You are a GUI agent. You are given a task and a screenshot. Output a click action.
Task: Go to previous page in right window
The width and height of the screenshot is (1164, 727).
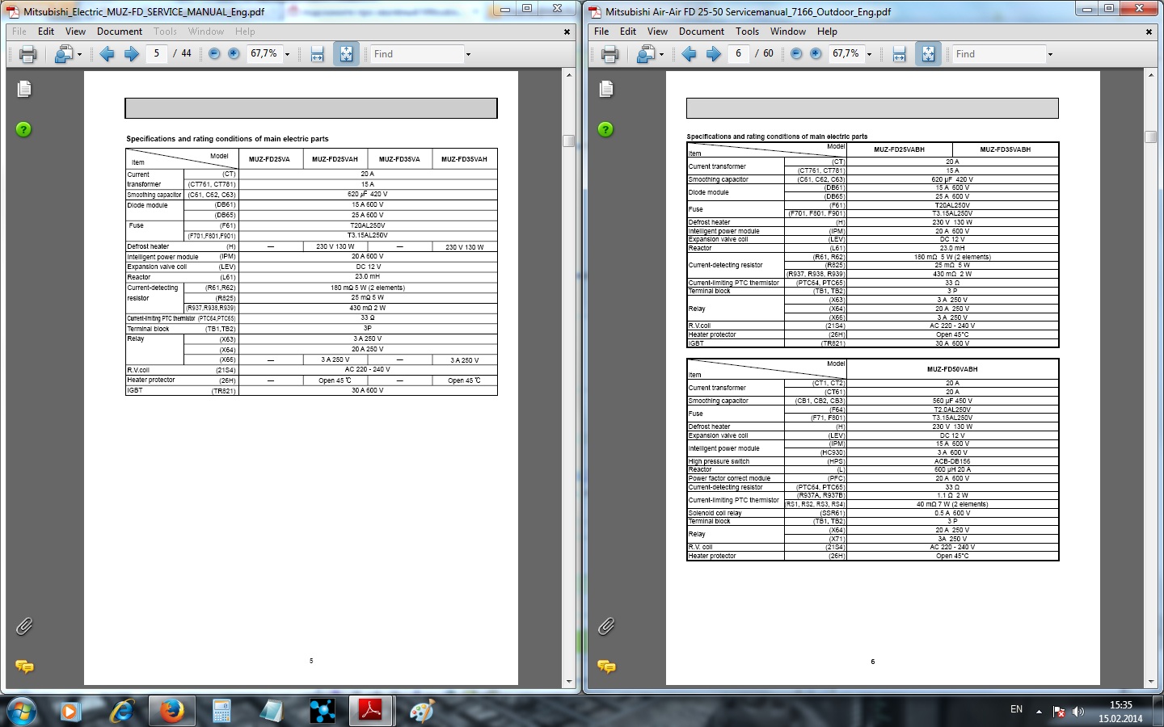[689, 54]
